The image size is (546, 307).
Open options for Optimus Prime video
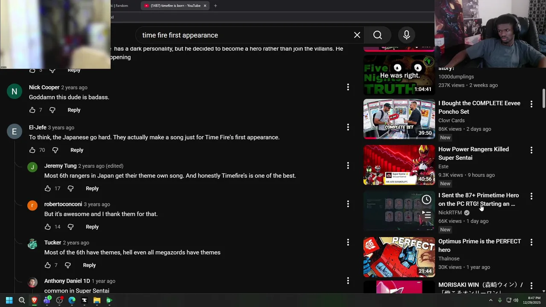click(x=531, y=242)
